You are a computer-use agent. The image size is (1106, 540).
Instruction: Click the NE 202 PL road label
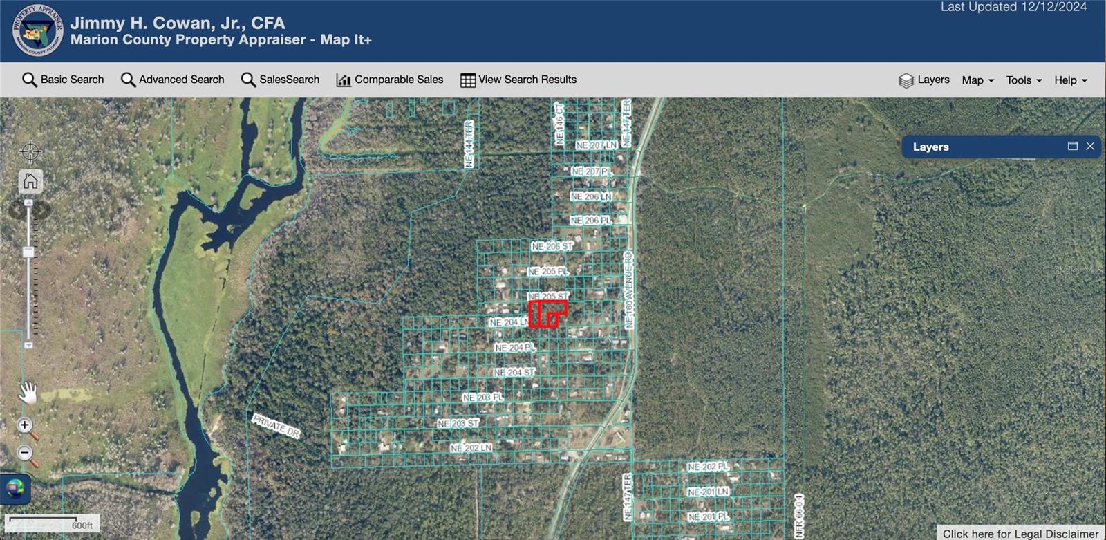[x=708, y=467]
